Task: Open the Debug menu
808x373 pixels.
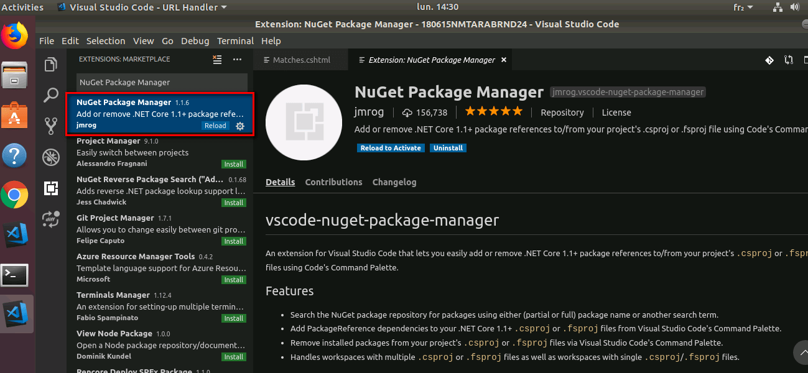Action: point(195,41)
